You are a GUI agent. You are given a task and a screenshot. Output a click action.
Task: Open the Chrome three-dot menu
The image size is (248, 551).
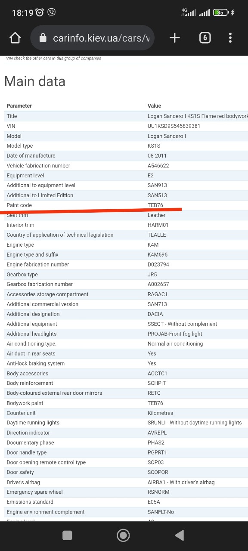point(230,38)
